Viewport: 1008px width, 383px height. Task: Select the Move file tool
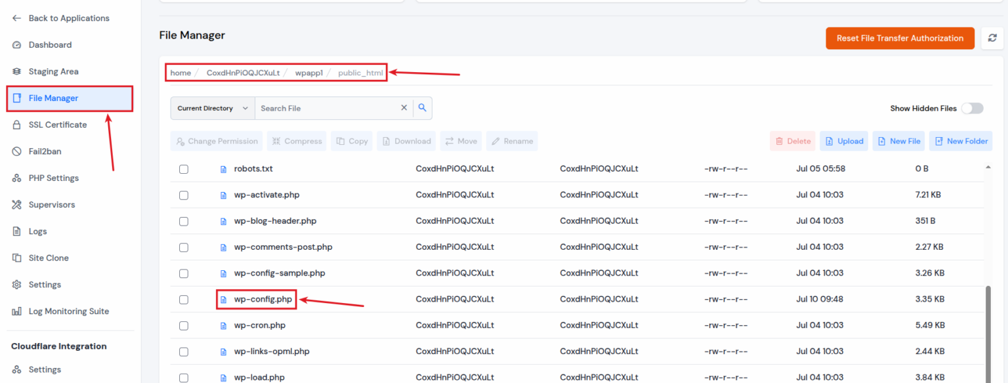pos(461,140)
